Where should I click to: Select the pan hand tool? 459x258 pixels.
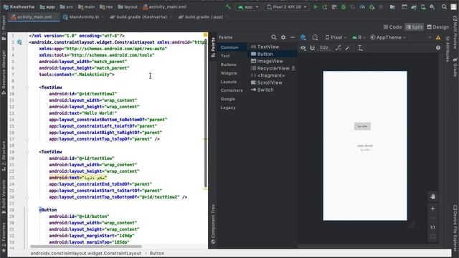[x=432, y=196]
